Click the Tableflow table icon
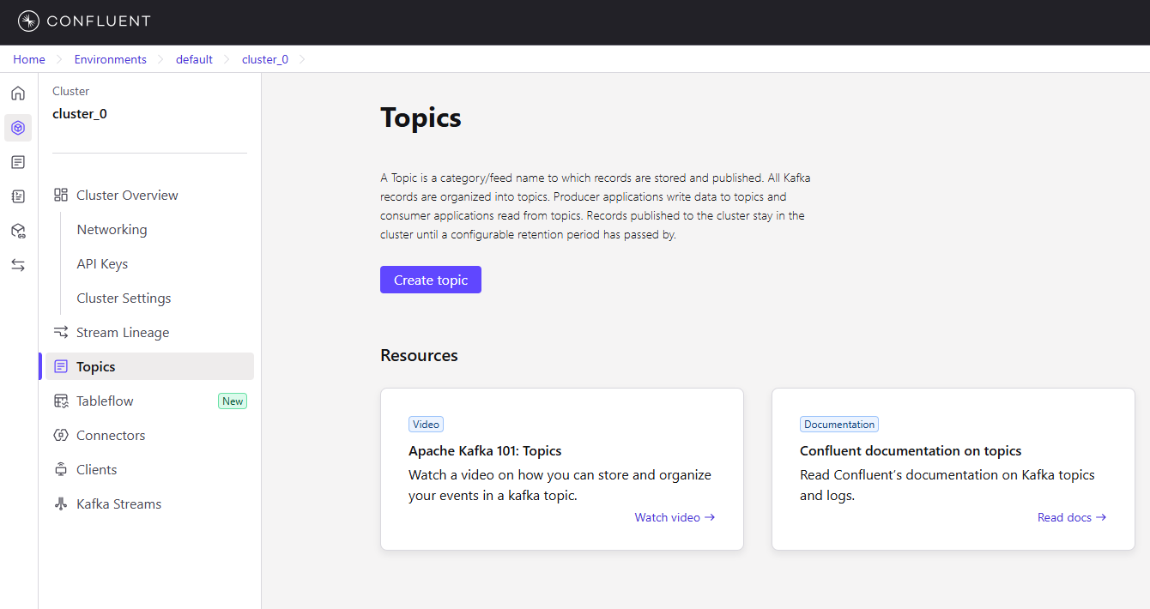Viewport: 1150px width, 609px height. [61, 401]
